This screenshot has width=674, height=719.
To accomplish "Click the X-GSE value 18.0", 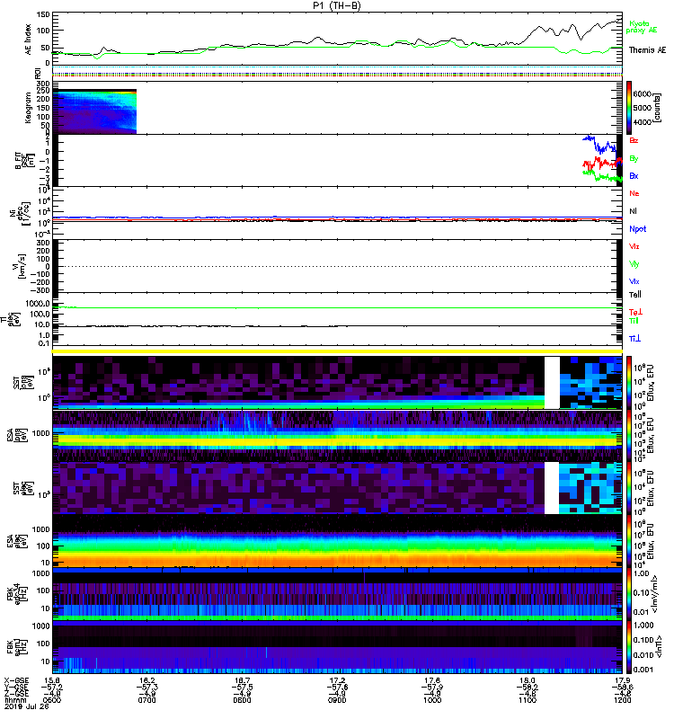I will (528, 681).
